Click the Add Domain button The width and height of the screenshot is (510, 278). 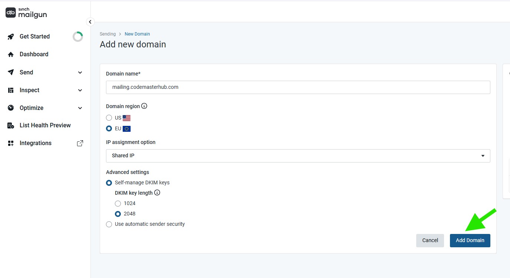point(470,240)
